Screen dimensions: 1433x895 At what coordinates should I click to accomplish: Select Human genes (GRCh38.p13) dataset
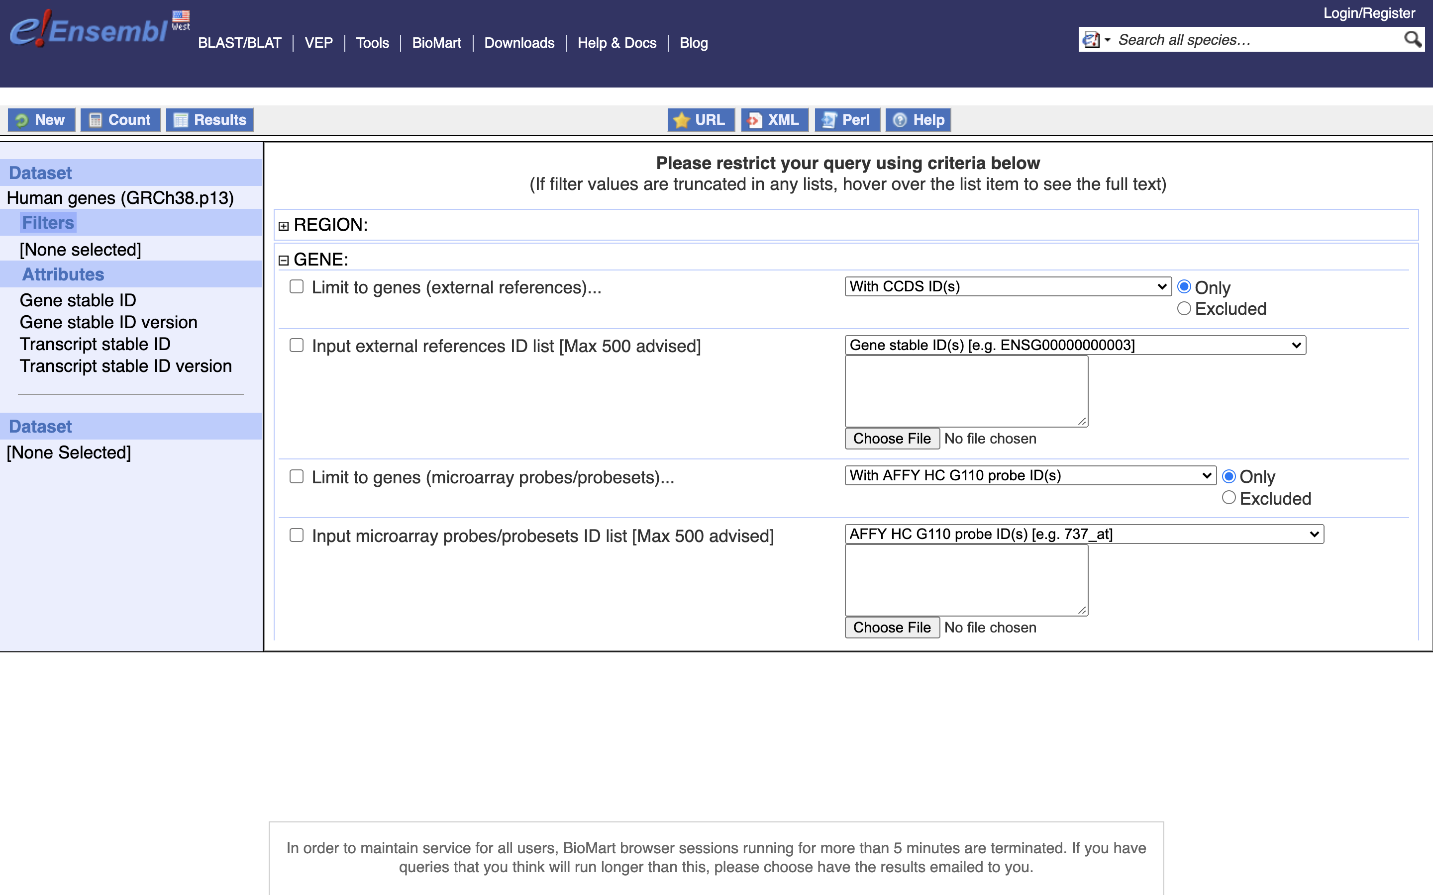coord(120,198)
